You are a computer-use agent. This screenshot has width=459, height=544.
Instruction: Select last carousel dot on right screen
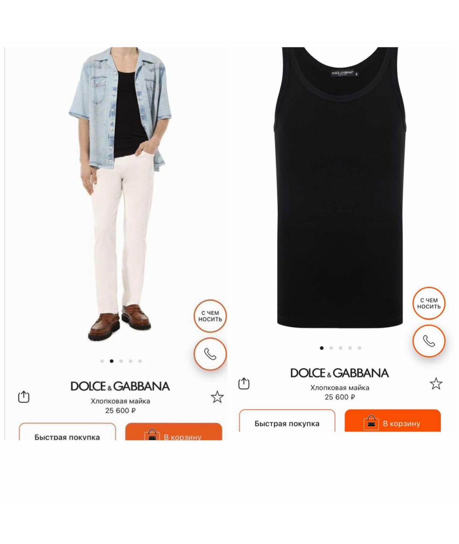(359, 348)
